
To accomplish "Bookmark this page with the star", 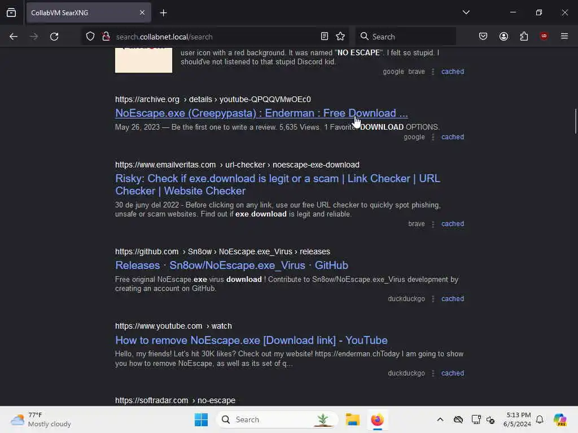I will pyautogui.click(x=340, y=36).
